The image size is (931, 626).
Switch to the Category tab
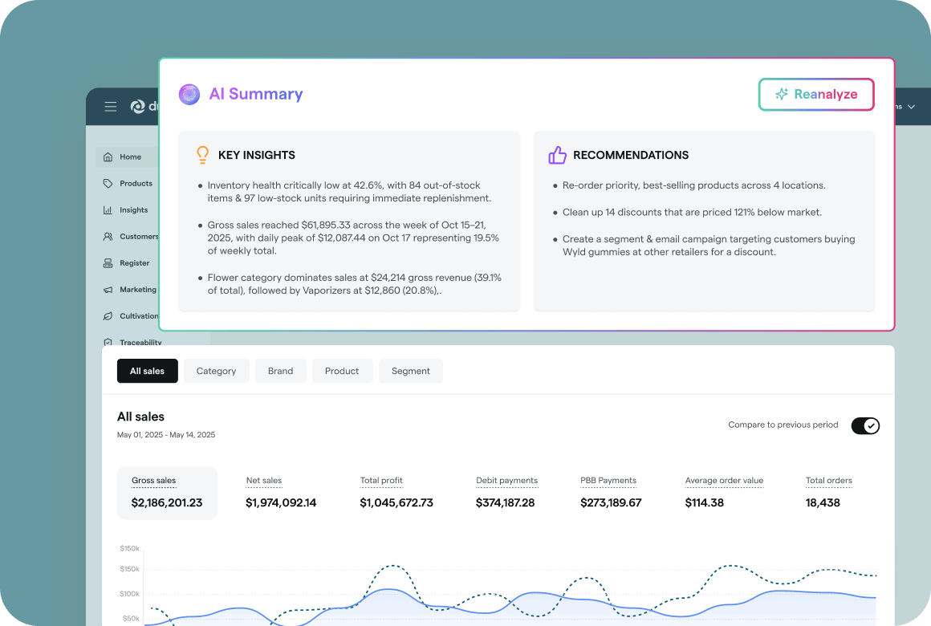[x=216, y=371]
